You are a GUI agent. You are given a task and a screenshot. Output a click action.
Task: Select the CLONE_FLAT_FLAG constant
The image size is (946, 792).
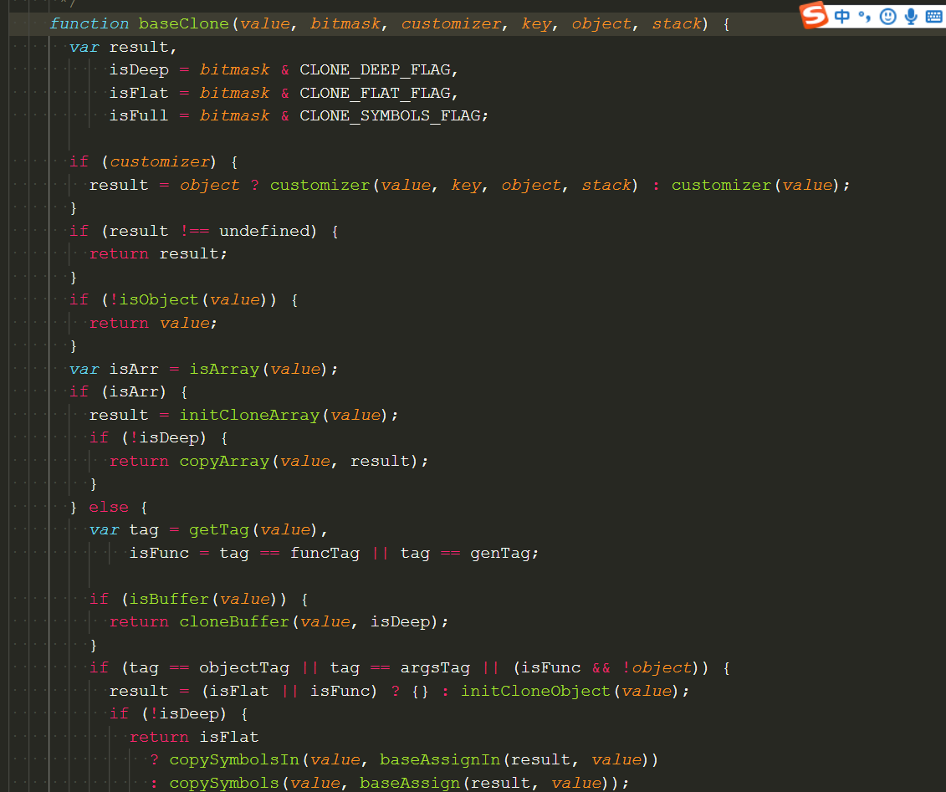375,93
